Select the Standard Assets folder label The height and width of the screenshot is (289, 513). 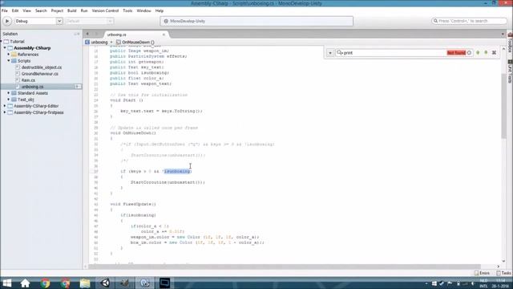click(32, 93)
